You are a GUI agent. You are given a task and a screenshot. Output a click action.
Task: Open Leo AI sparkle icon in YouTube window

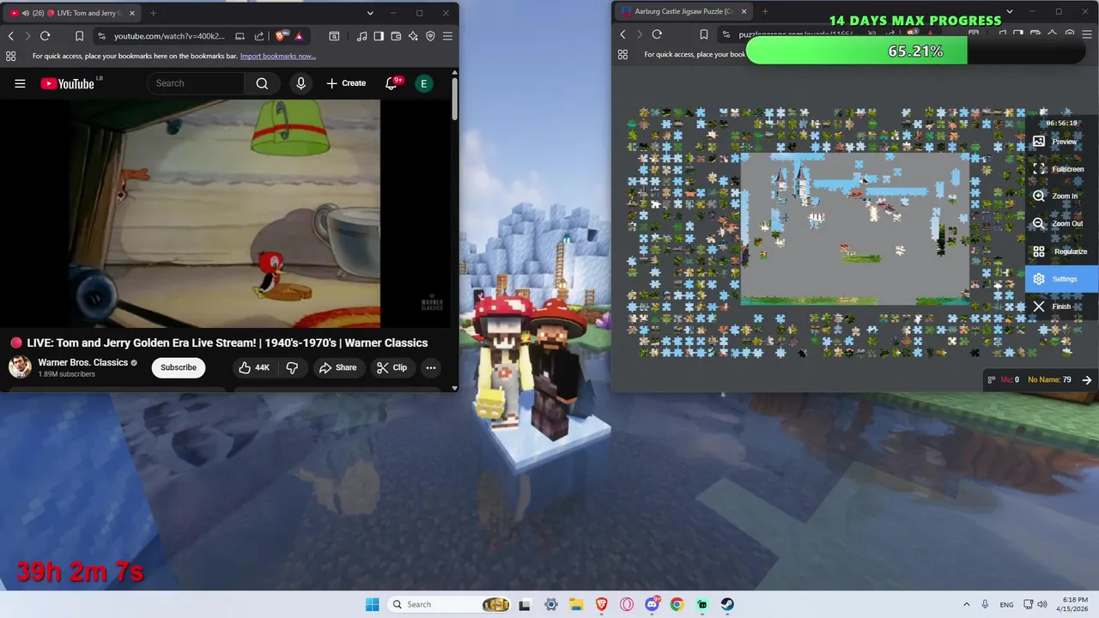413,36
